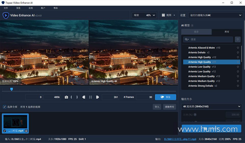This screenshot has height=143, width=245.
Task: Click the blue 预览 preview button
Action: click(x=165, y=97)
